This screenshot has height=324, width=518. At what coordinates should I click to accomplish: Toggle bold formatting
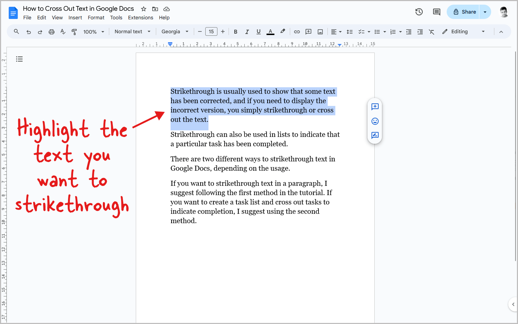pyautogui.click(x=236, y=32)
